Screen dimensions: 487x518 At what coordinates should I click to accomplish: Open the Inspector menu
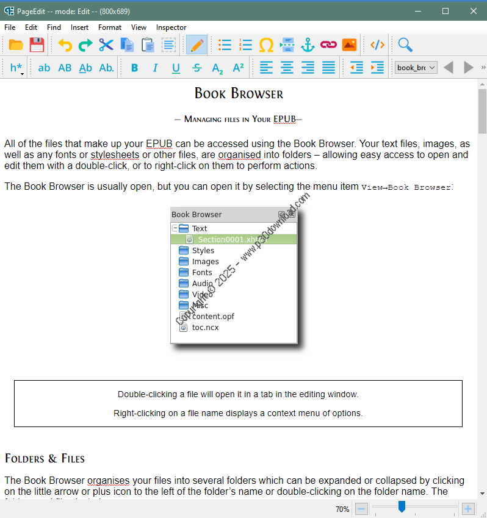click(x=171, y=27)
